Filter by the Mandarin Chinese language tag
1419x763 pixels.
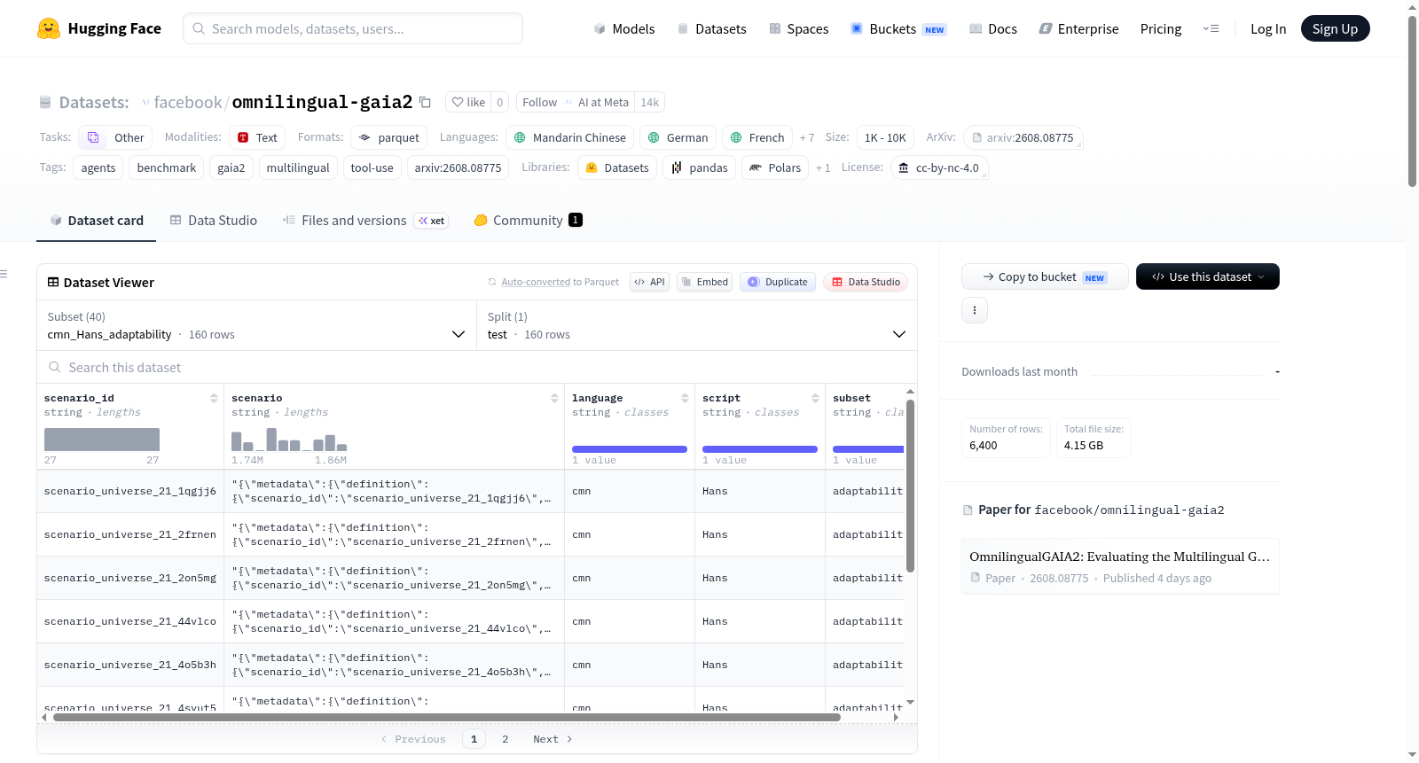(x=570, y=137)
